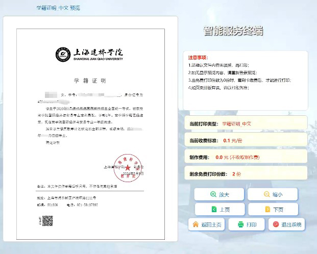Click the 智能服务终端 header
Screen dimensions: 317x254
233,31
